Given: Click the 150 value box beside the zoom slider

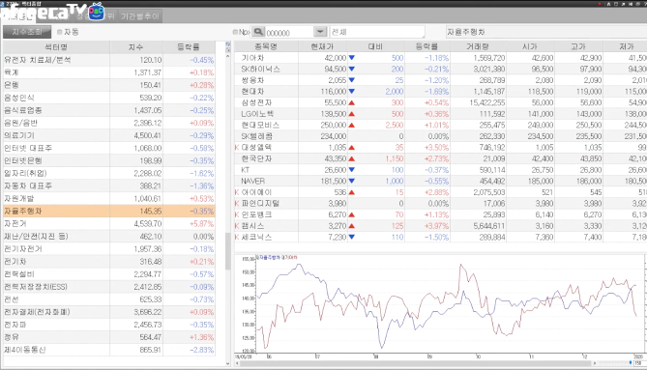Looking at the screenshot, I should point(639,363).
